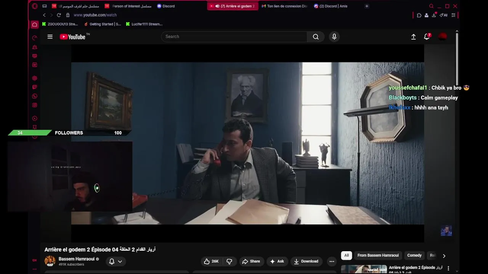
Task: Start voice search with microphone icon
Action: (x=334, y=37)
